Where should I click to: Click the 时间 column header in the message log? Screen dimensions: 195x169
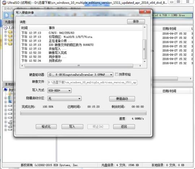point(25,28)
